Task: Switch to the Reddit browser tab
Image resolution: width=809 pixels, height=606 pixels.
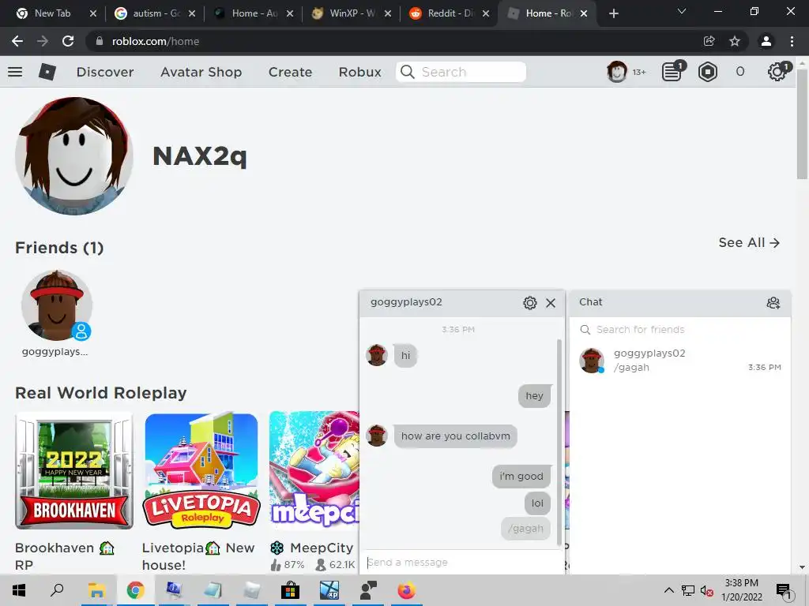Action: coord(449,13)
